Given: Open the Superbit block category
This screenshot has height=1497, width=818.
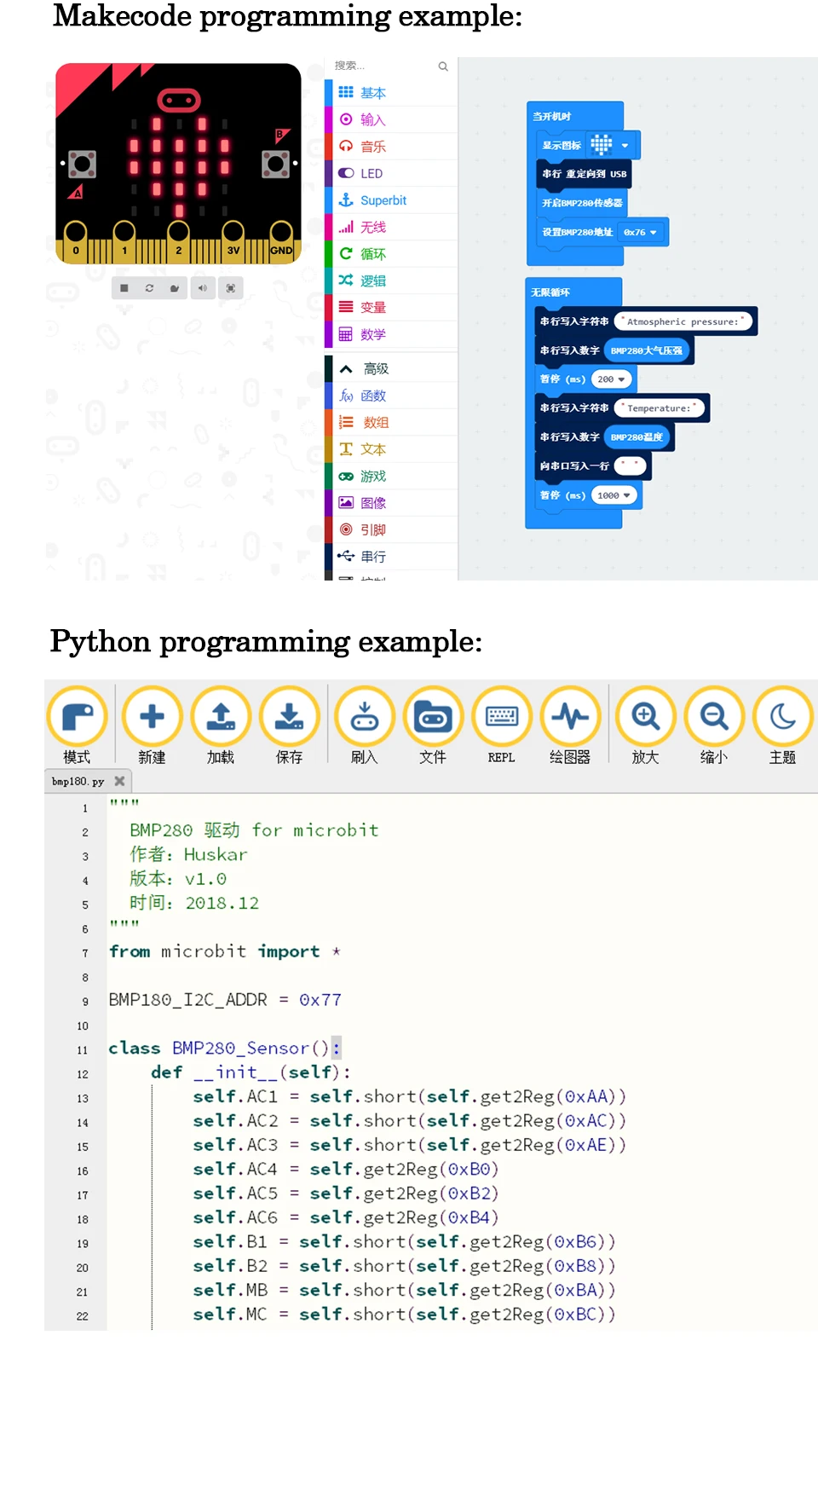Looking at the screenshot, I should click(x=383, y=200).
